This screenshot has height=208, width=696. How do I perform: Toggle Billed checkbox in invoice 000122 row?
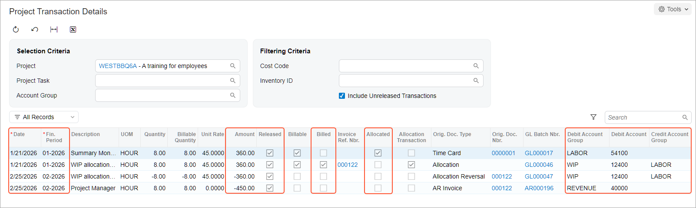pyautogui.click(x=323, y=165)
